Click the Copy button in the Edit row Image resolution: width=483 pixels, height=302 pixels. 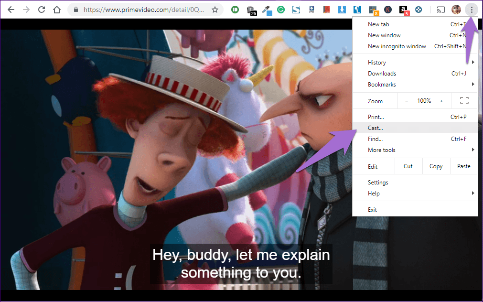pyautogui.click(x=436, y=166)
